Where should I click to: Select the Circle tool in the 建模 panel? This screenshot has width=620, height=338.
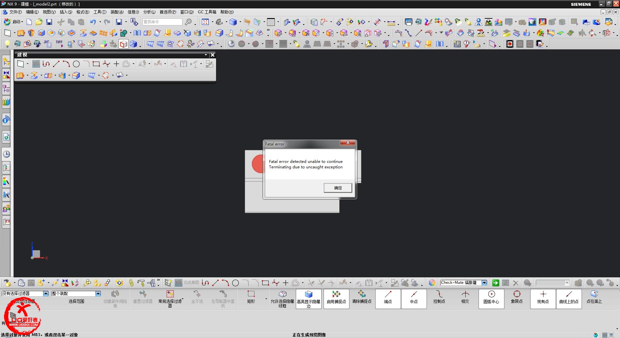tap(76, 64)
